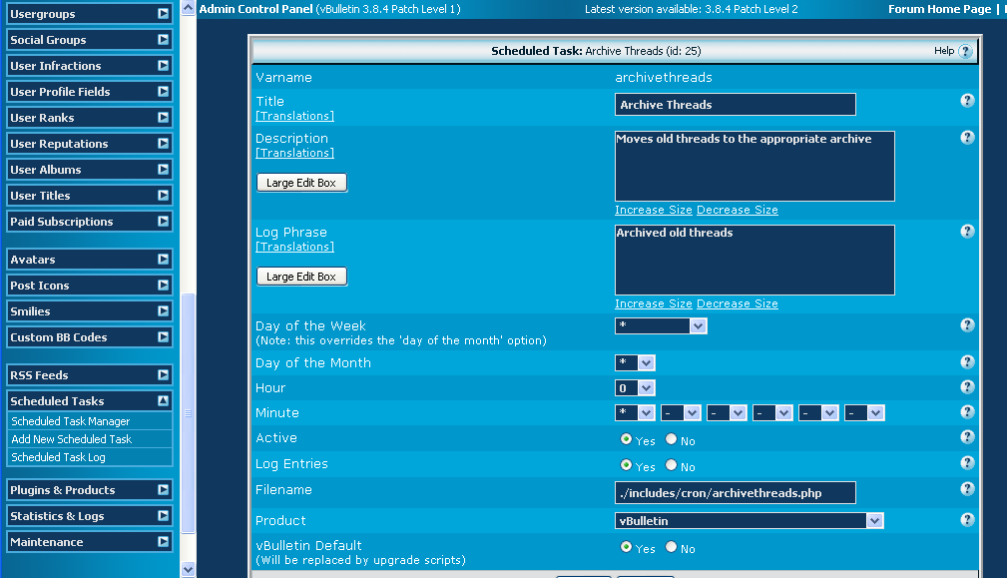Click Increase Size link under Log Phrase

[653, 303]
